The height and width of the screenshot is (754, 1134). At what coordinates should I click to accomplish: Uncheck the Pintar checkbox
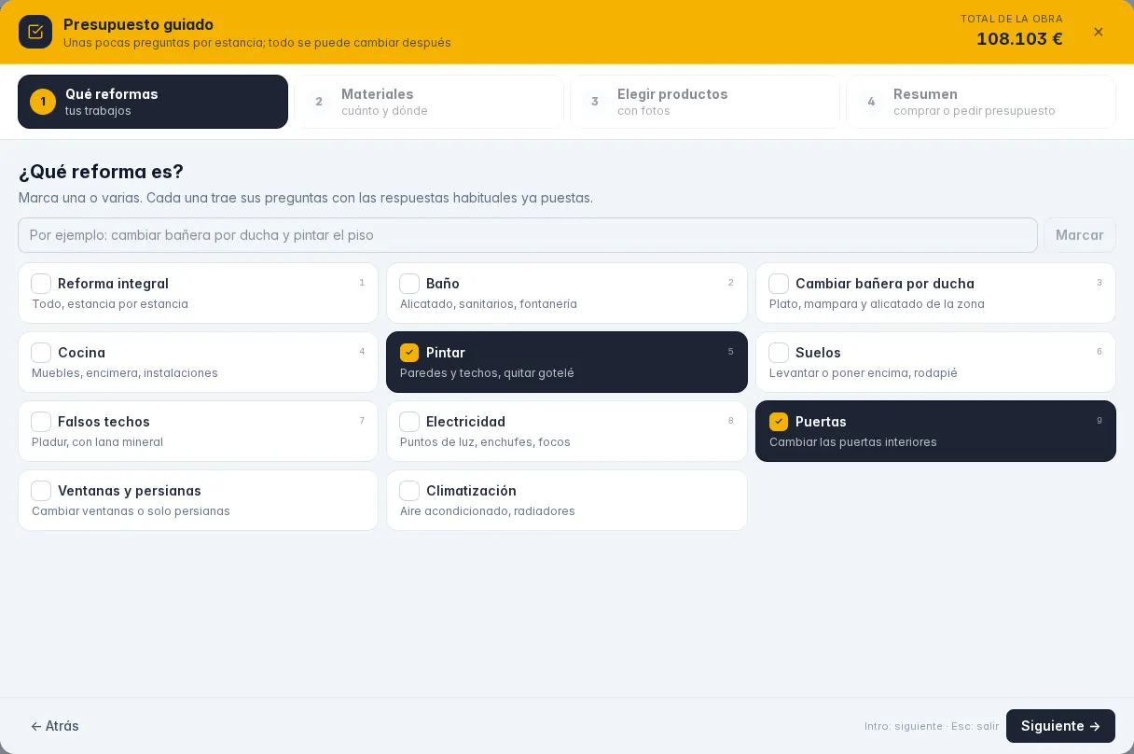[x=409, y=353]
